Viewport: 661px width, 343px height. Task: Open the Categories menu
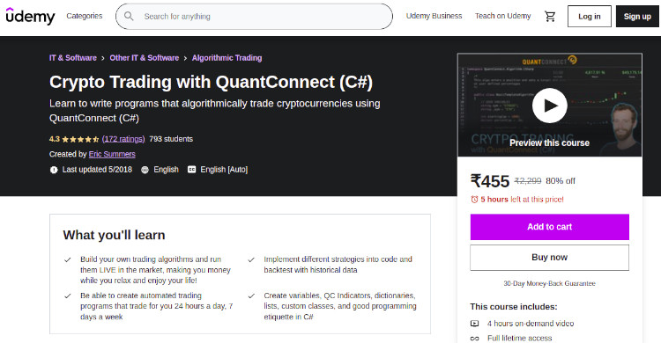pos(85,16)
